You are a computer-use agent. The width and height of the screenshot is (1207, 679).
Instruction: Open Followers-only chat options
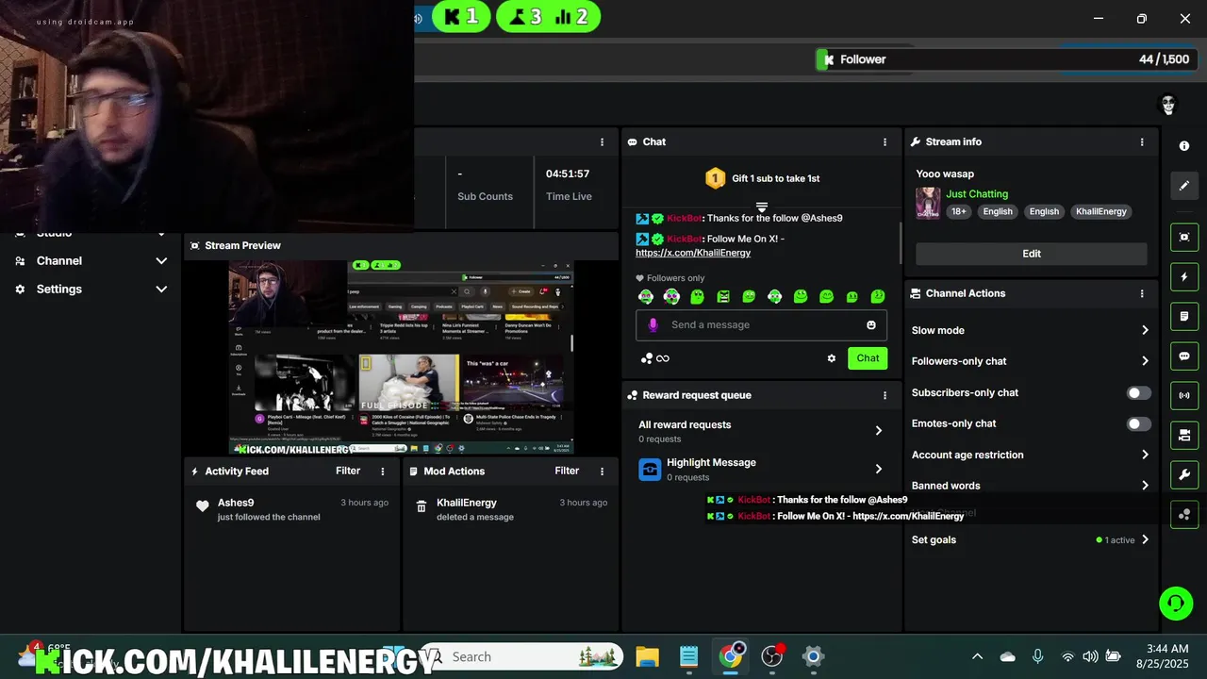pos(1032,361)
